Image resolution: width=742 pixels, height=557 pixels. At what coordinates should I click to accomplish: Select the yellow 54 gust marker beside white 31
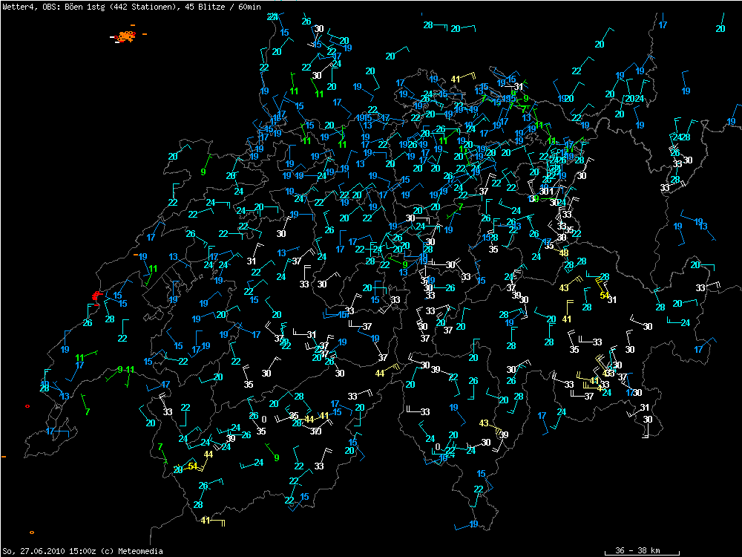[604, 296]
